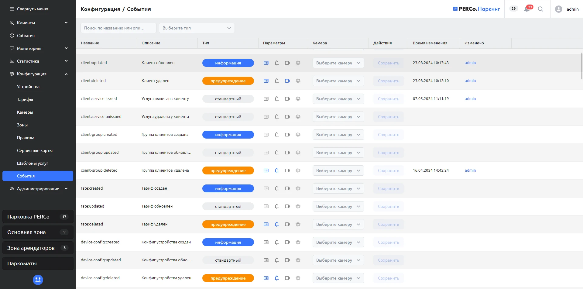Click the gear icon in rate:created row
The height and width of the screenshot is (289, 583).
298,188
